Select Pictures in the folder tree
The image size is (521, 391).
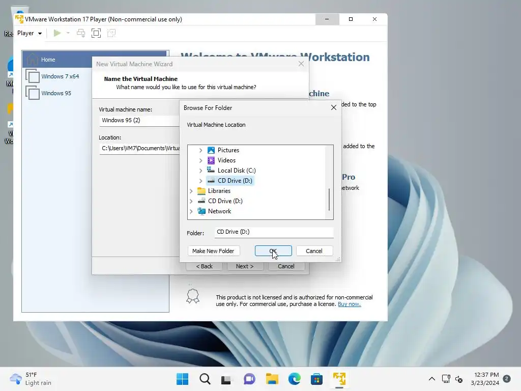click(228, 150)
